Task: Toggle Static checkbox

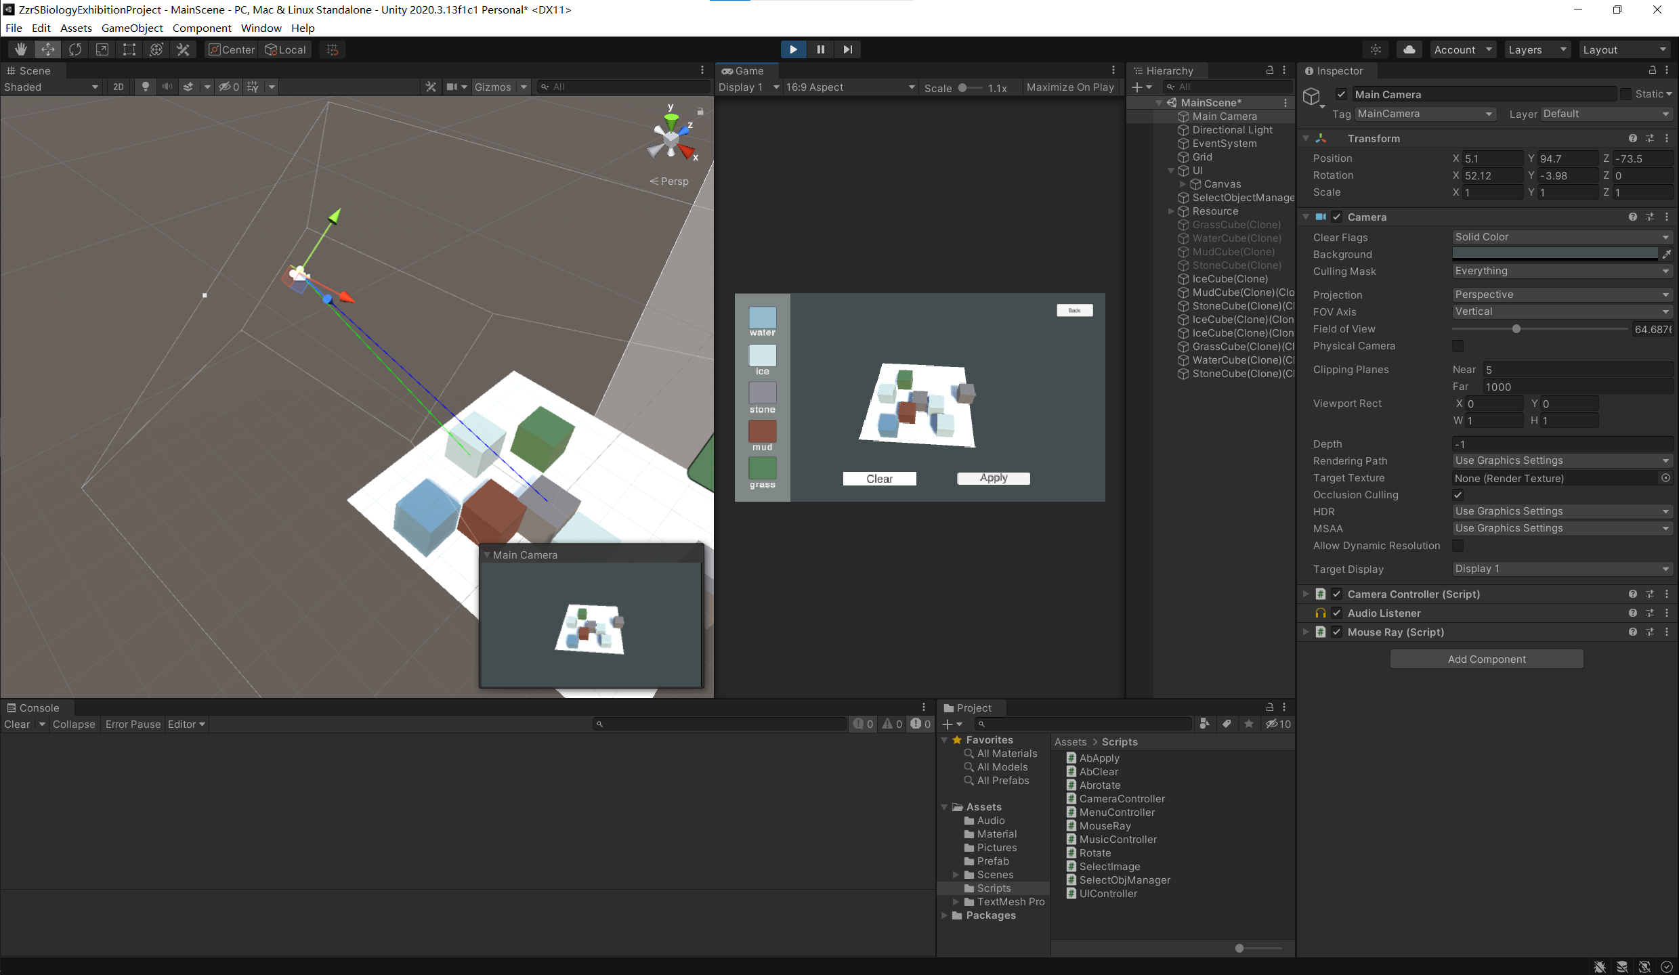Action: pos(1625,94)
